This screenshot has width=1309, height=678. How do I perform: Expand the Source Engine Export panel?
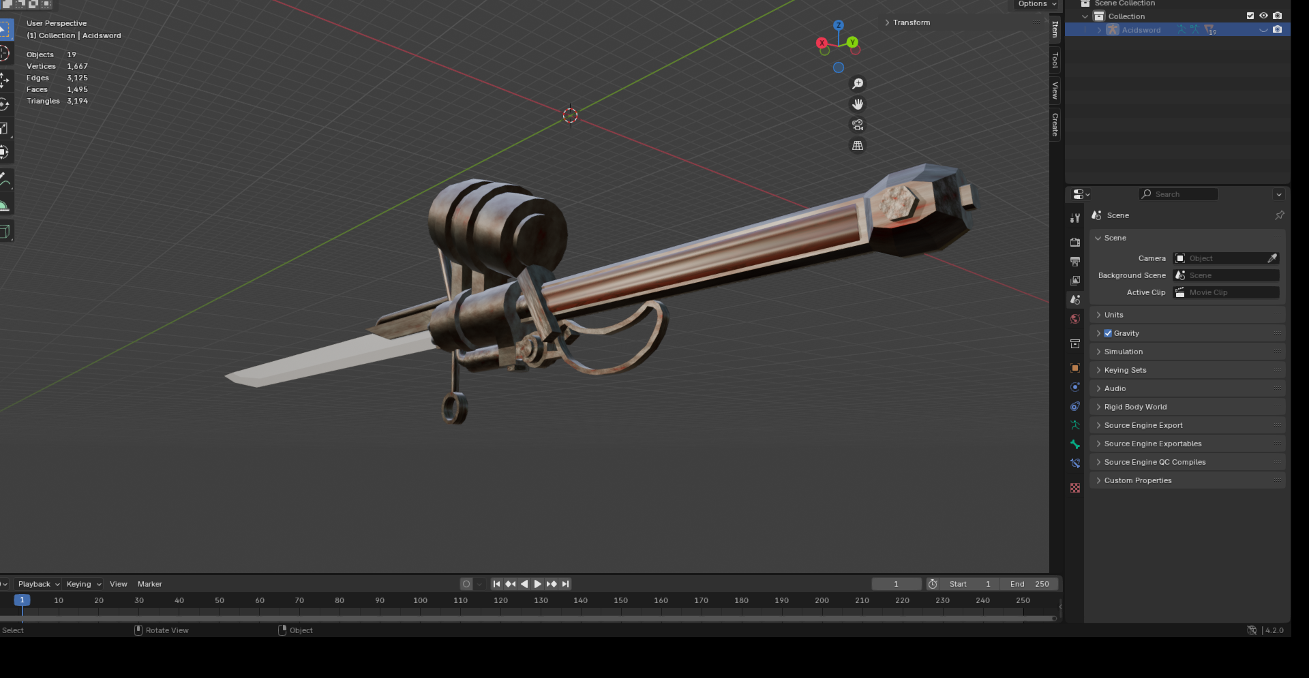(1143, 425)
